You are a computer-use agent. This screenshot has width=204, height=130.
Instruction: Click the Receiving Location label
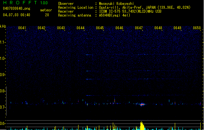pyautogui.click(x=76, y=7)
